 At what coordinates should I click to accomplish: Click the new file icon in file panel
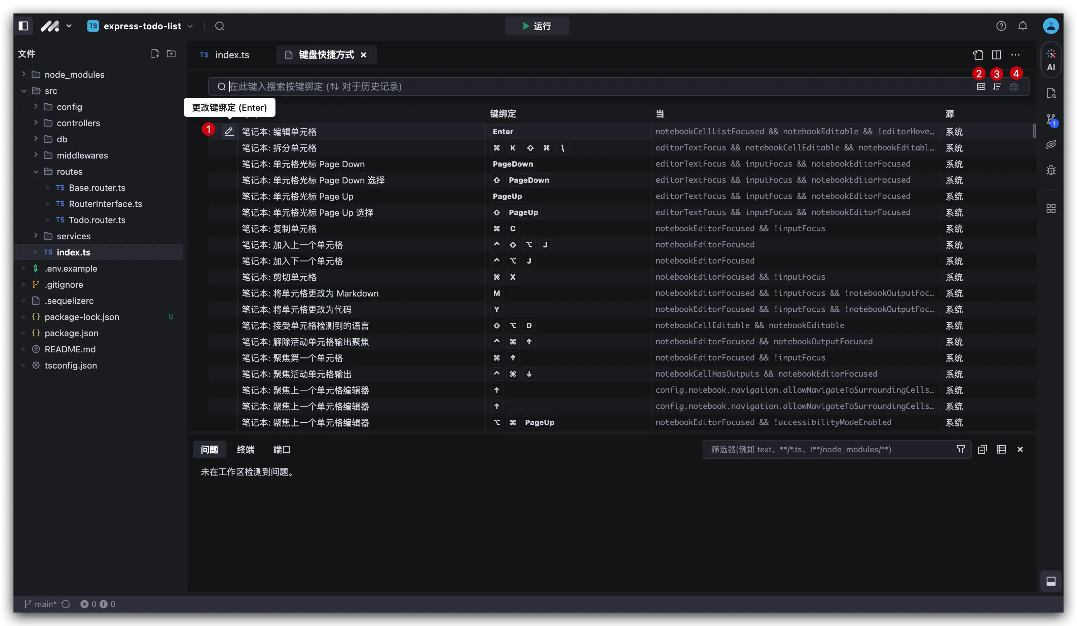[x=155, y=54]
